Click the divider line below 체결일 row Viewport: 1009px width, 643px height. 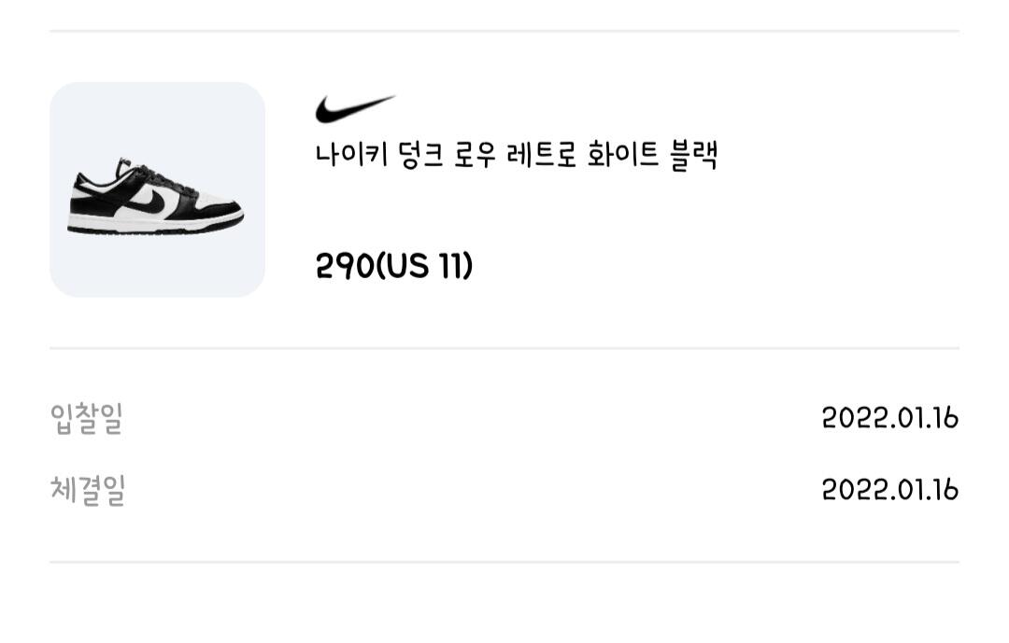504,562
